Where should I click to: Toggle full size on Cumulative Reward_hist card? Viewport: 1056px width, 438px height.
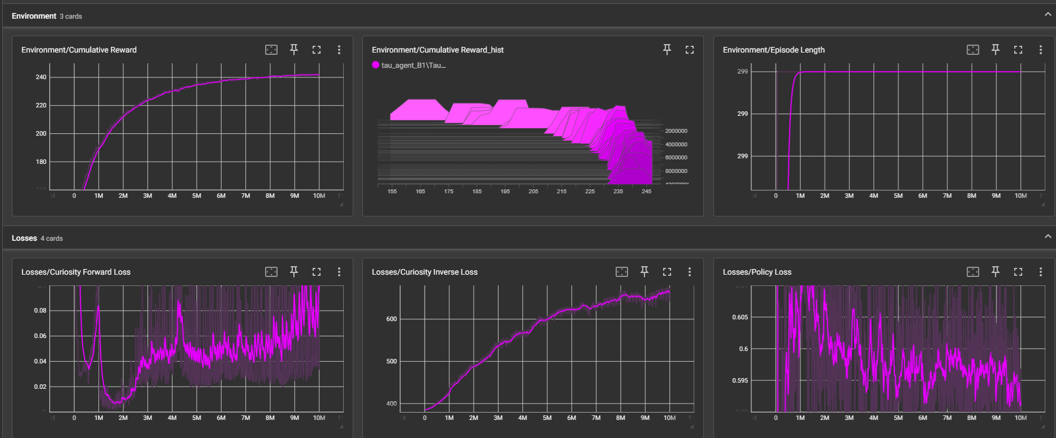click(x=690, y=50)
